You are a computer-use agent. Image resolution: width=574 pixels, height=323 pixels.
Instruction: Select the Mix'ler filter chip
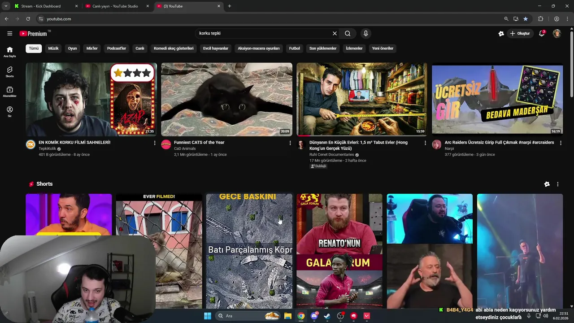tap(92, 48)
